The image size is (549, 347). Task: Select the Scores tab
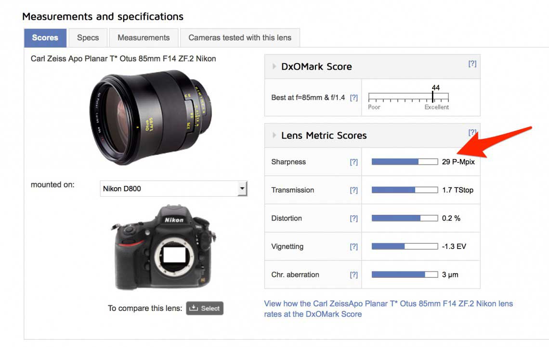pyautogui.click(x=45, y=37)
